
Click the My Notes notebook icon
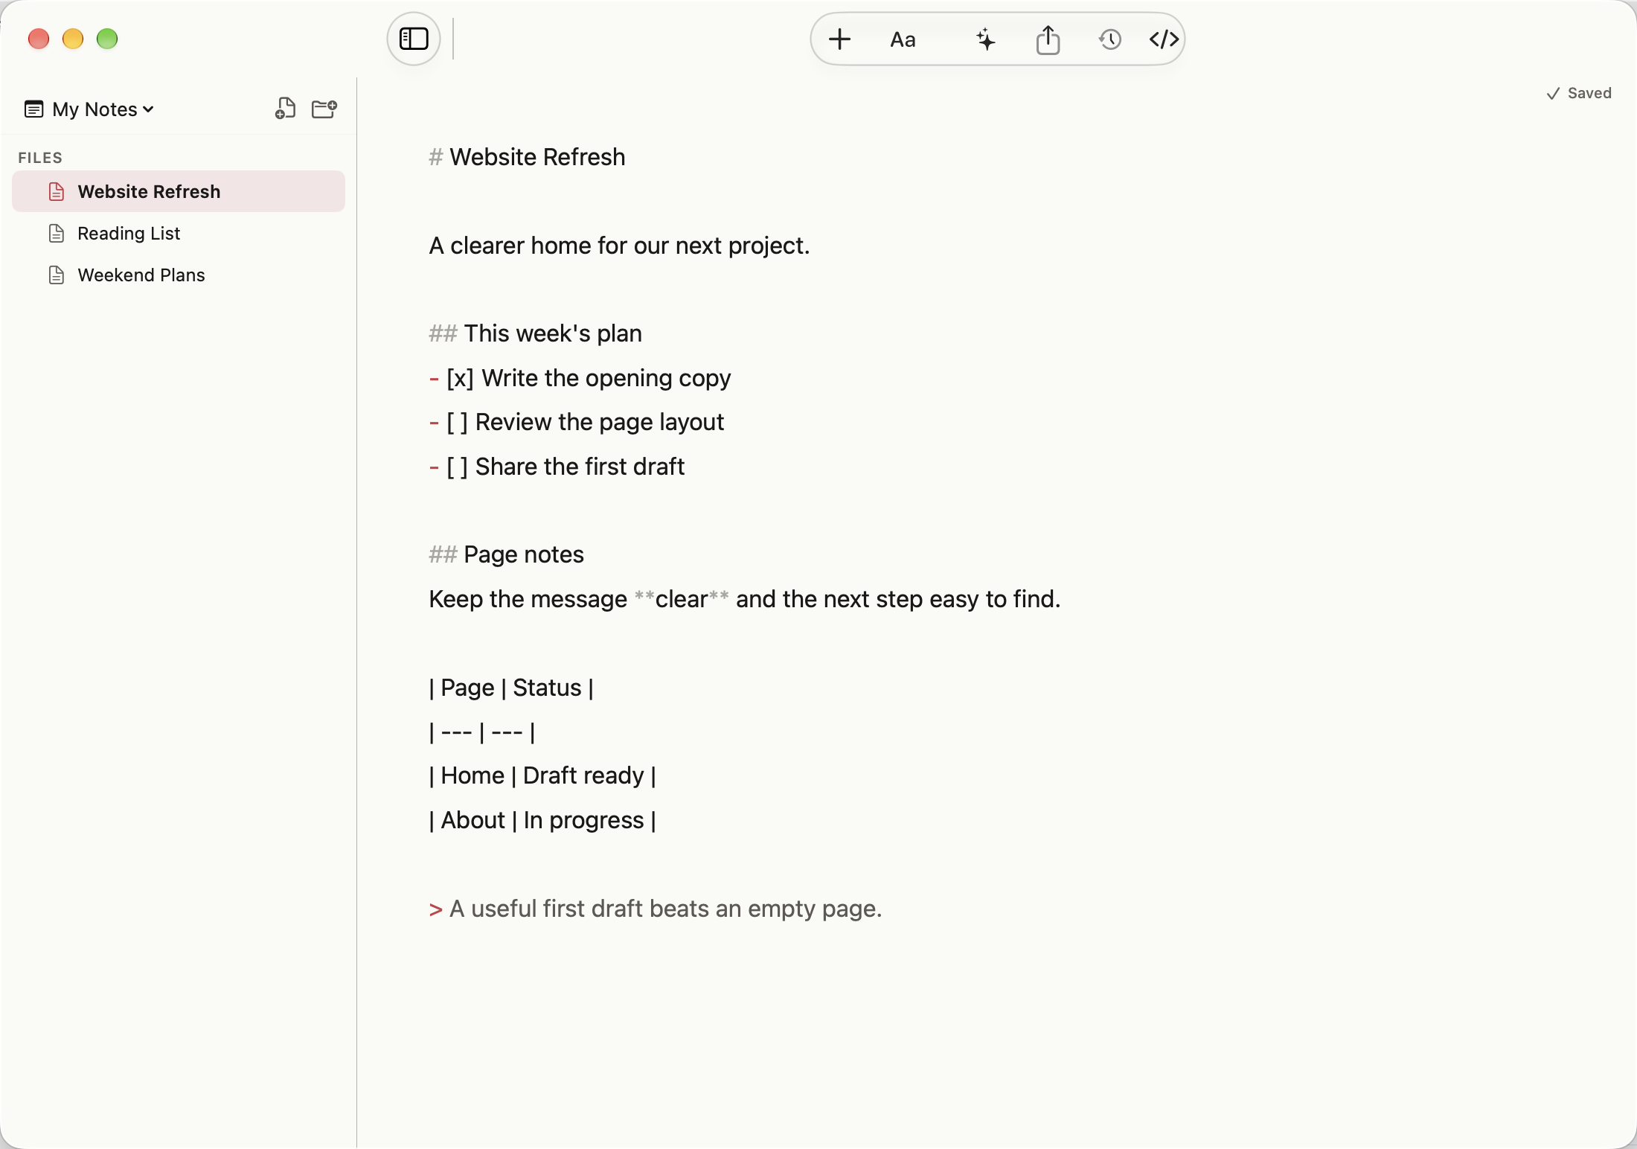(33, 109)
